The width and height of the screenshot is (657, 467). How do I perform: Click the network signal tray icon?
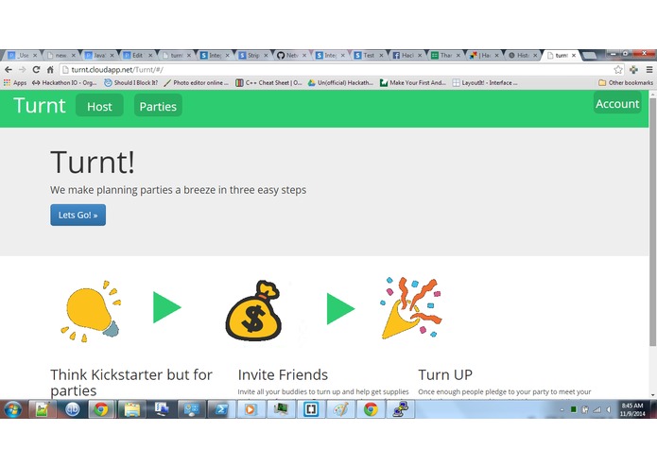click(597, 409)
